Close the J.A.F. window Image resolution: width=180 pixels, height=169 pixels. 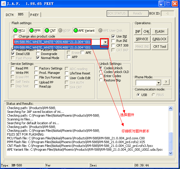point(175,4)
